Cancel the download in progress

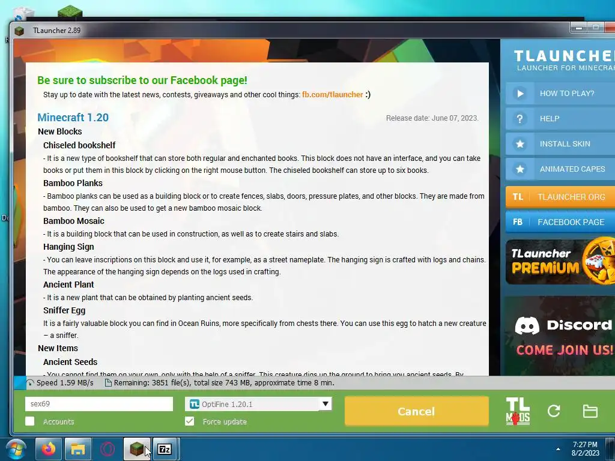point(417,411)
